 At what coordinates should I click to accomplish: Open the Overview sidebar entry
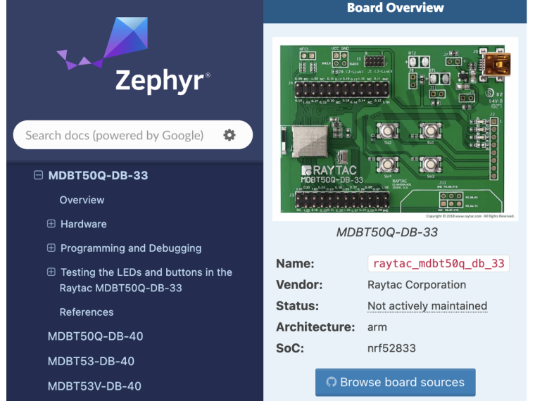pos(82,200)
